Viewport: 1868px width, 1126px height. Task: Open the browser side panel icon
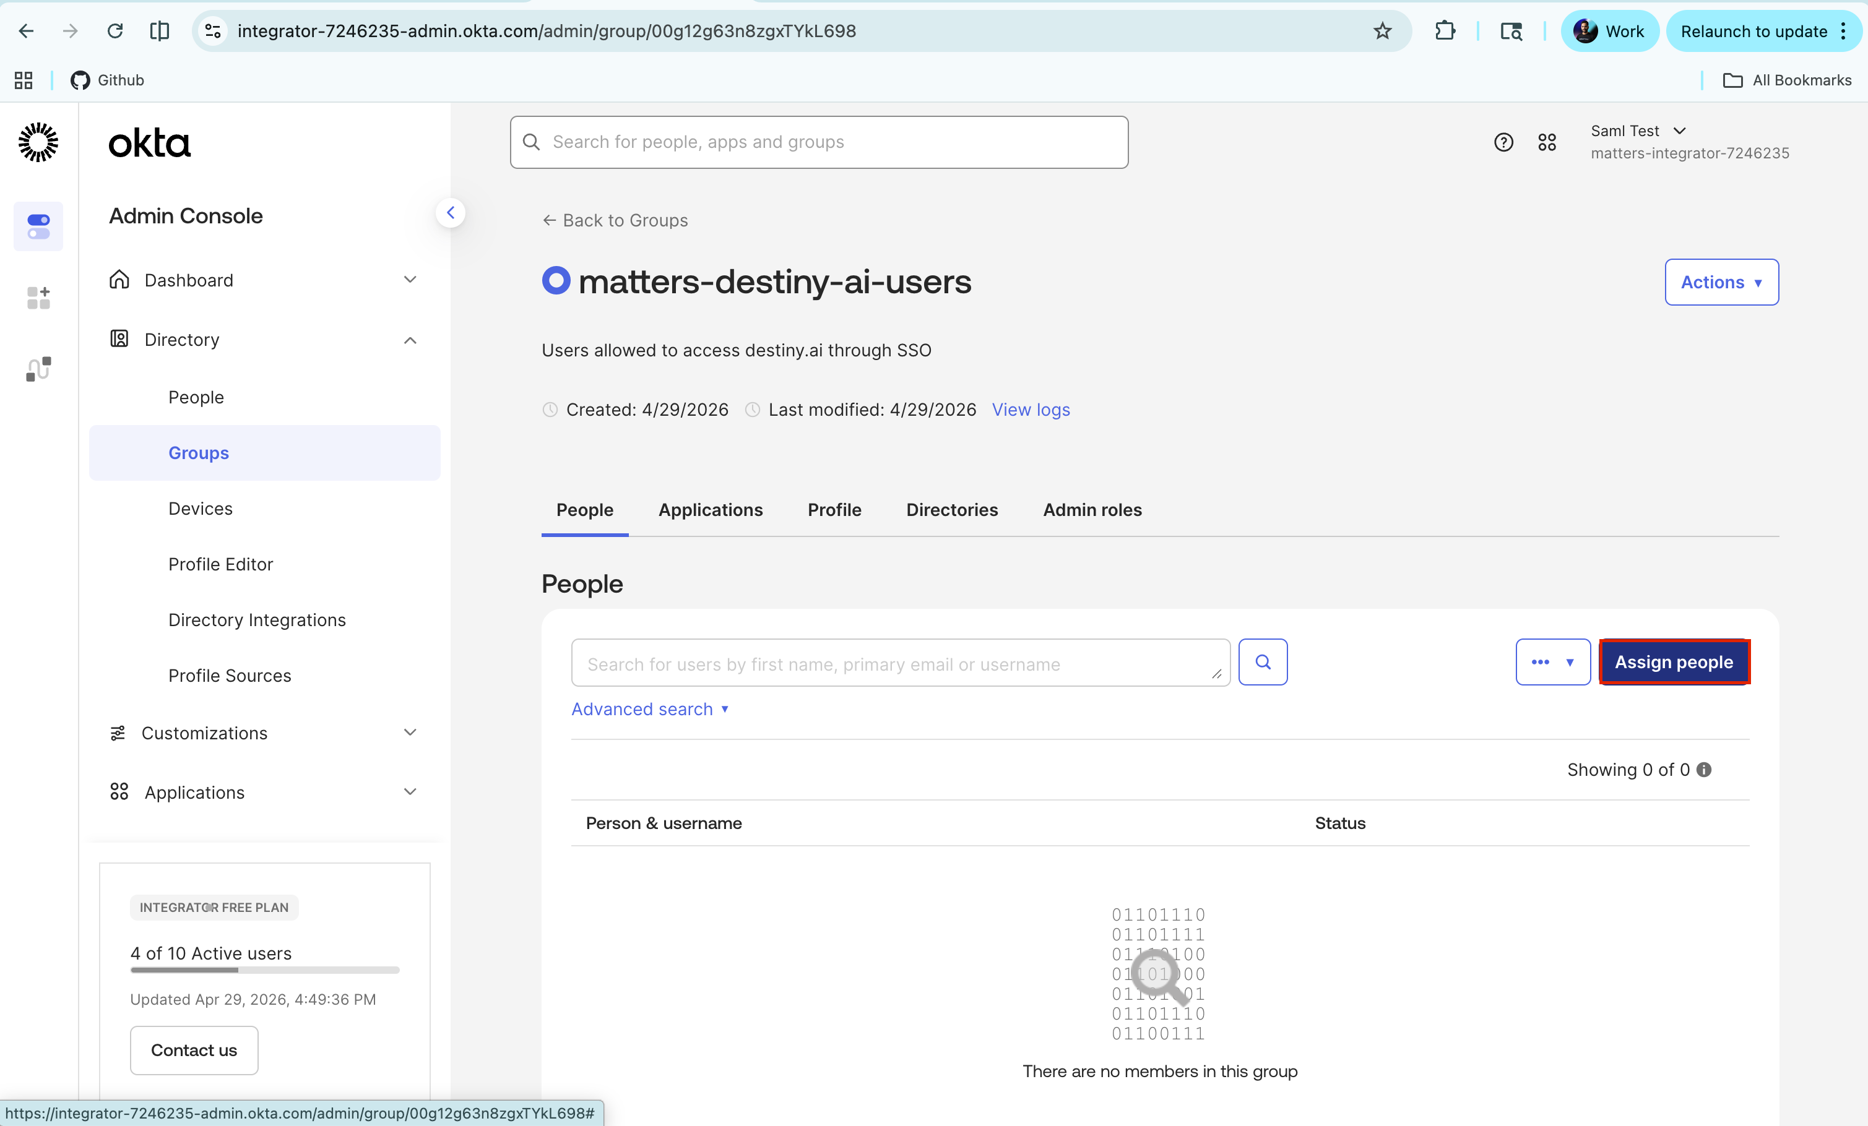tap(159, 31)
